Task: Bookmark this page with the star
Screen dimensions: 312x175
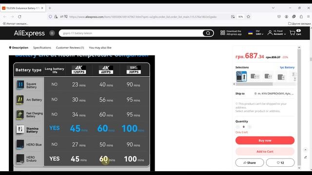Action: tap(248, 17)
